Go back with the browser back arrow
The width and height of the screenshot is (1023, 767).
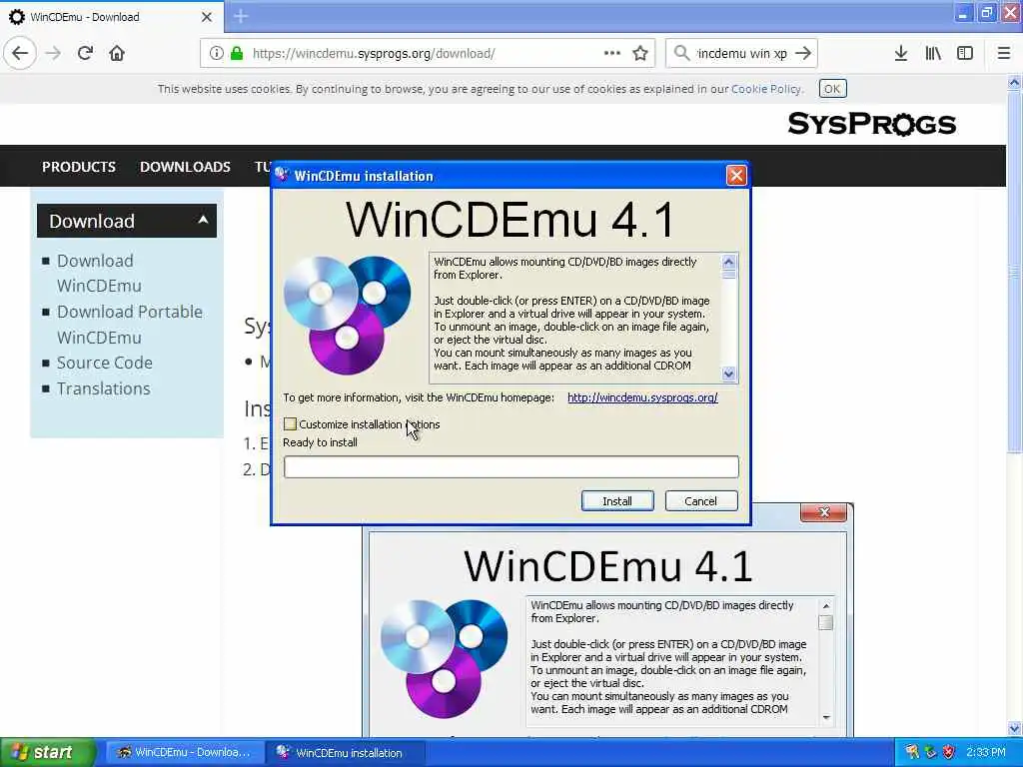tap(20, 54)
